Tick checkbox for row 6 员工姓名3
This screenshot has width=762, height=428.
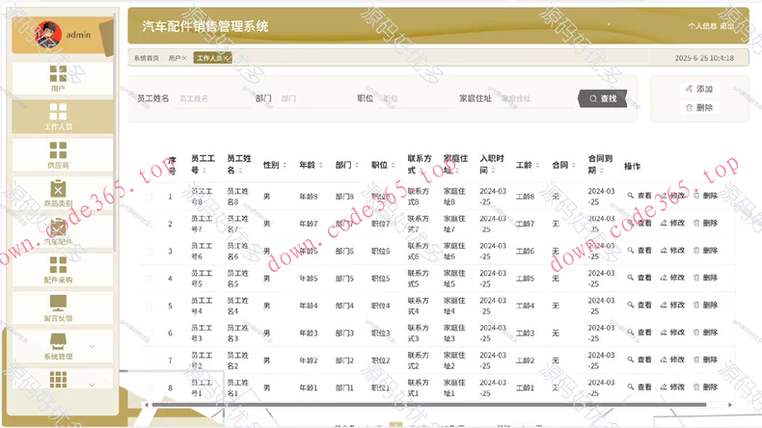point(149,334)
